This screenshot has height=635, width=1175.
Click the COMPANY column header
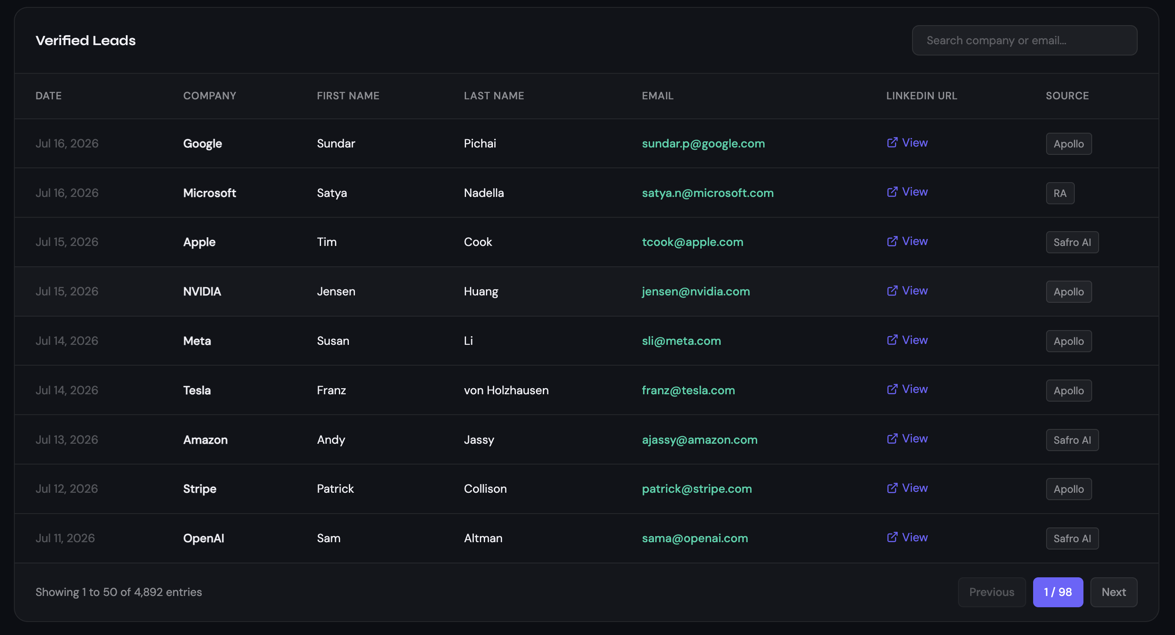tap(210, 96)
